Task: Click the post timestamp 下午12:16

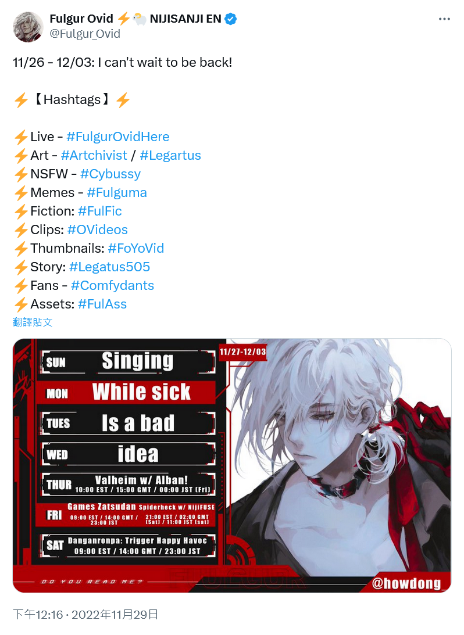Action: [x=38, y=615]
